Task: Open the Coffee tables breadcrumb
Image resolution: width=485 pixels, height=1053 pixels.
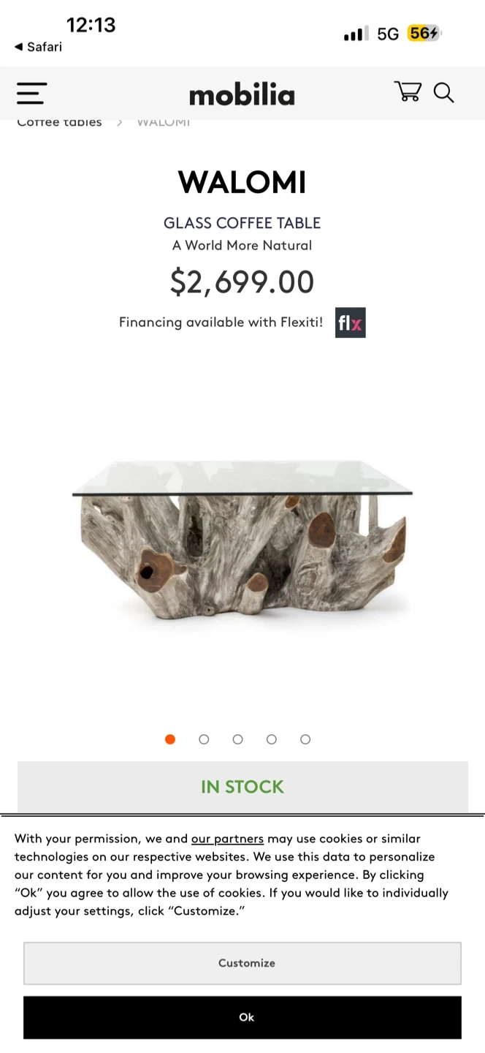Action: 59,123
